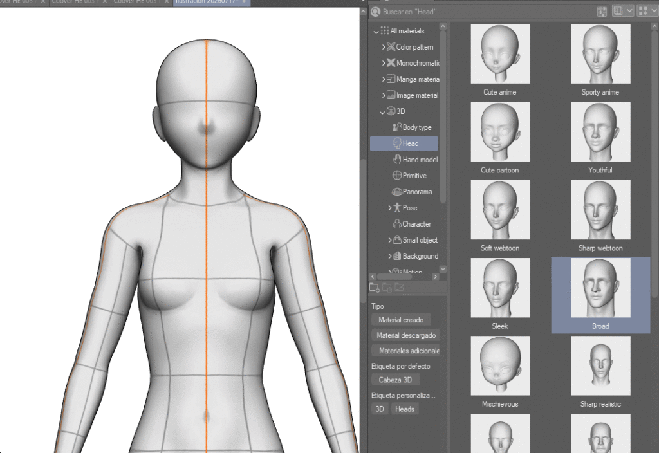Select the Soft webtoon head thumbnail
Screen dimensions: 659x453
(x=500, y=210)
